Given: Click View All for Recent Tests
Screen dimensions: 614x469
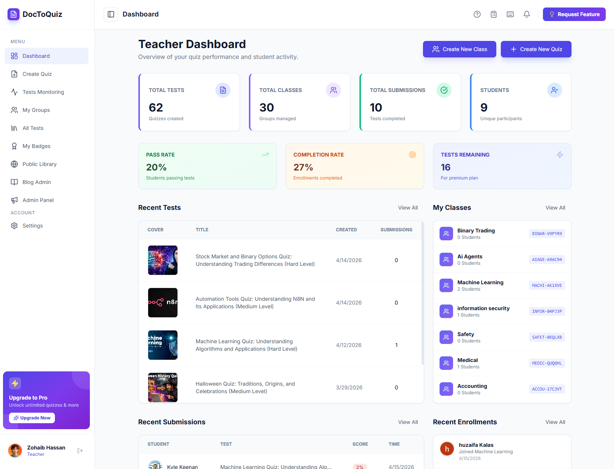Looking at the screenshot, I should [408, 208].
